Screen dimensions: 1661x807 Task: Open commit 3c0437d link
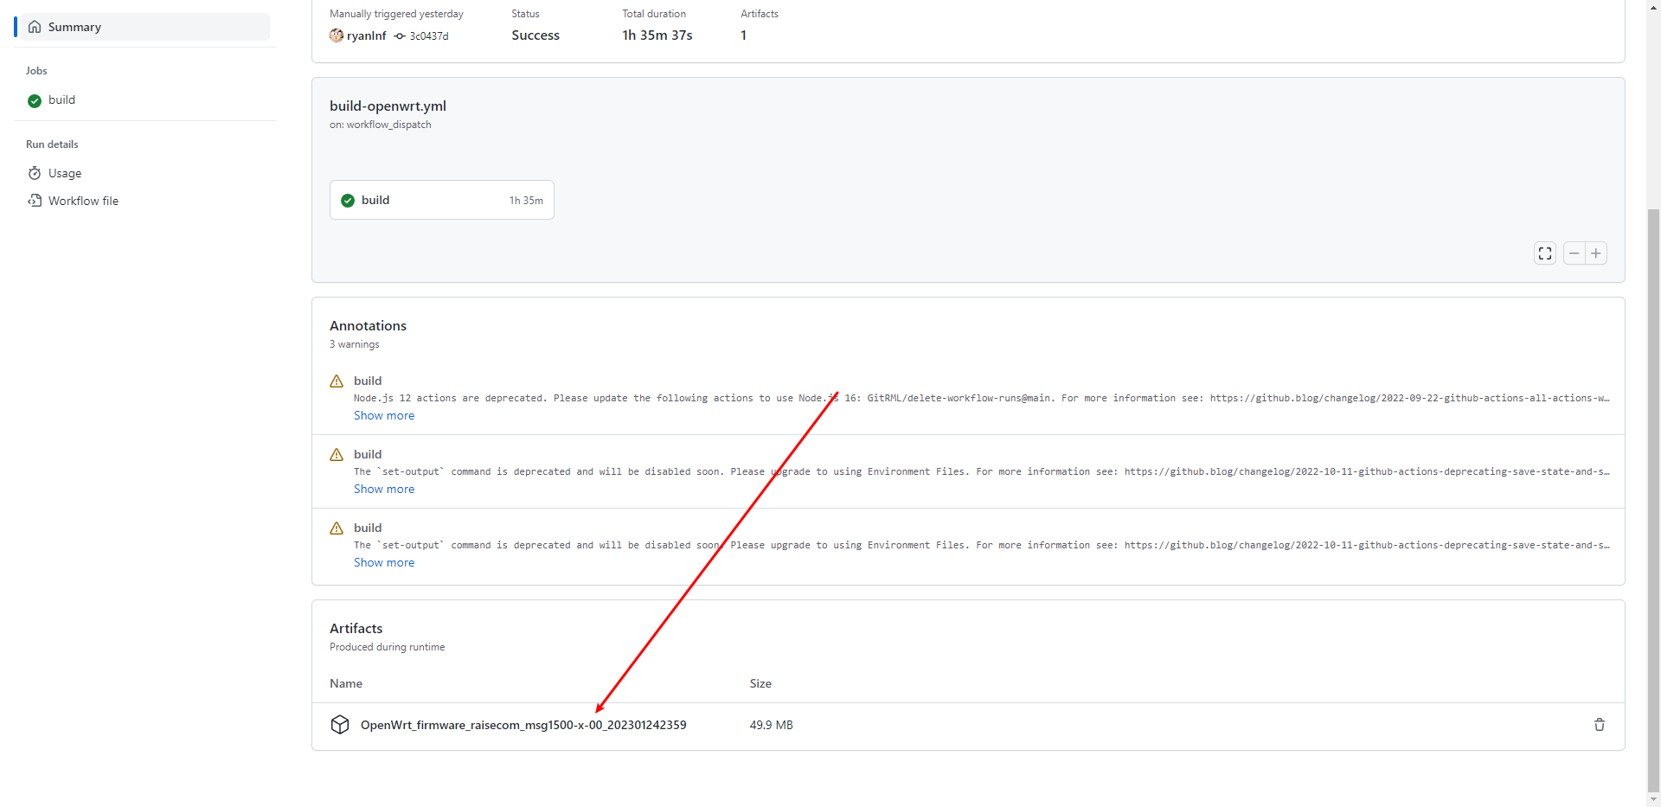coord(428,36)
